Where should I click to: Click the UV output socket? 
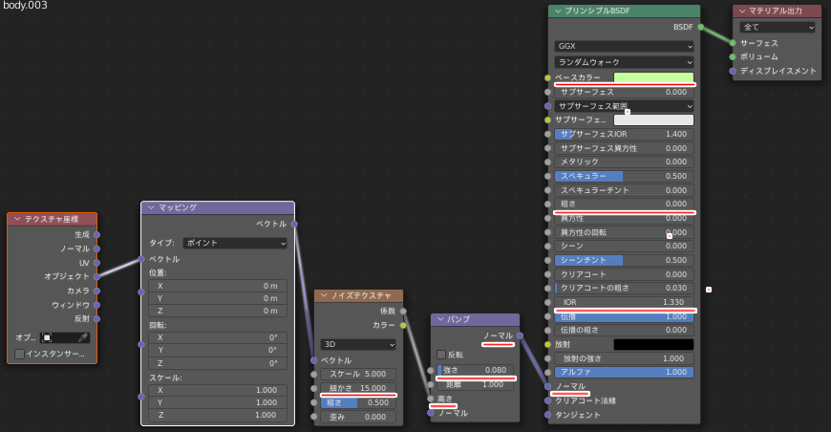click(x=96, y=262)
